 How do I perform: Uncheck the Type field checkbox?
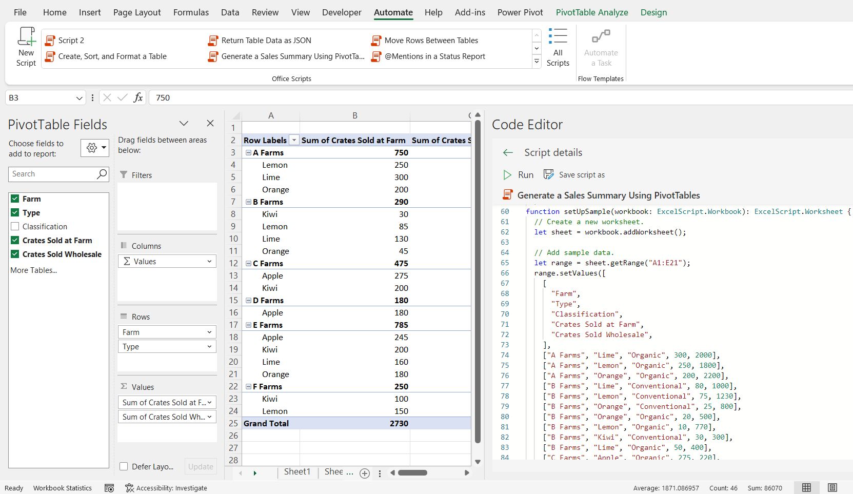15,212
